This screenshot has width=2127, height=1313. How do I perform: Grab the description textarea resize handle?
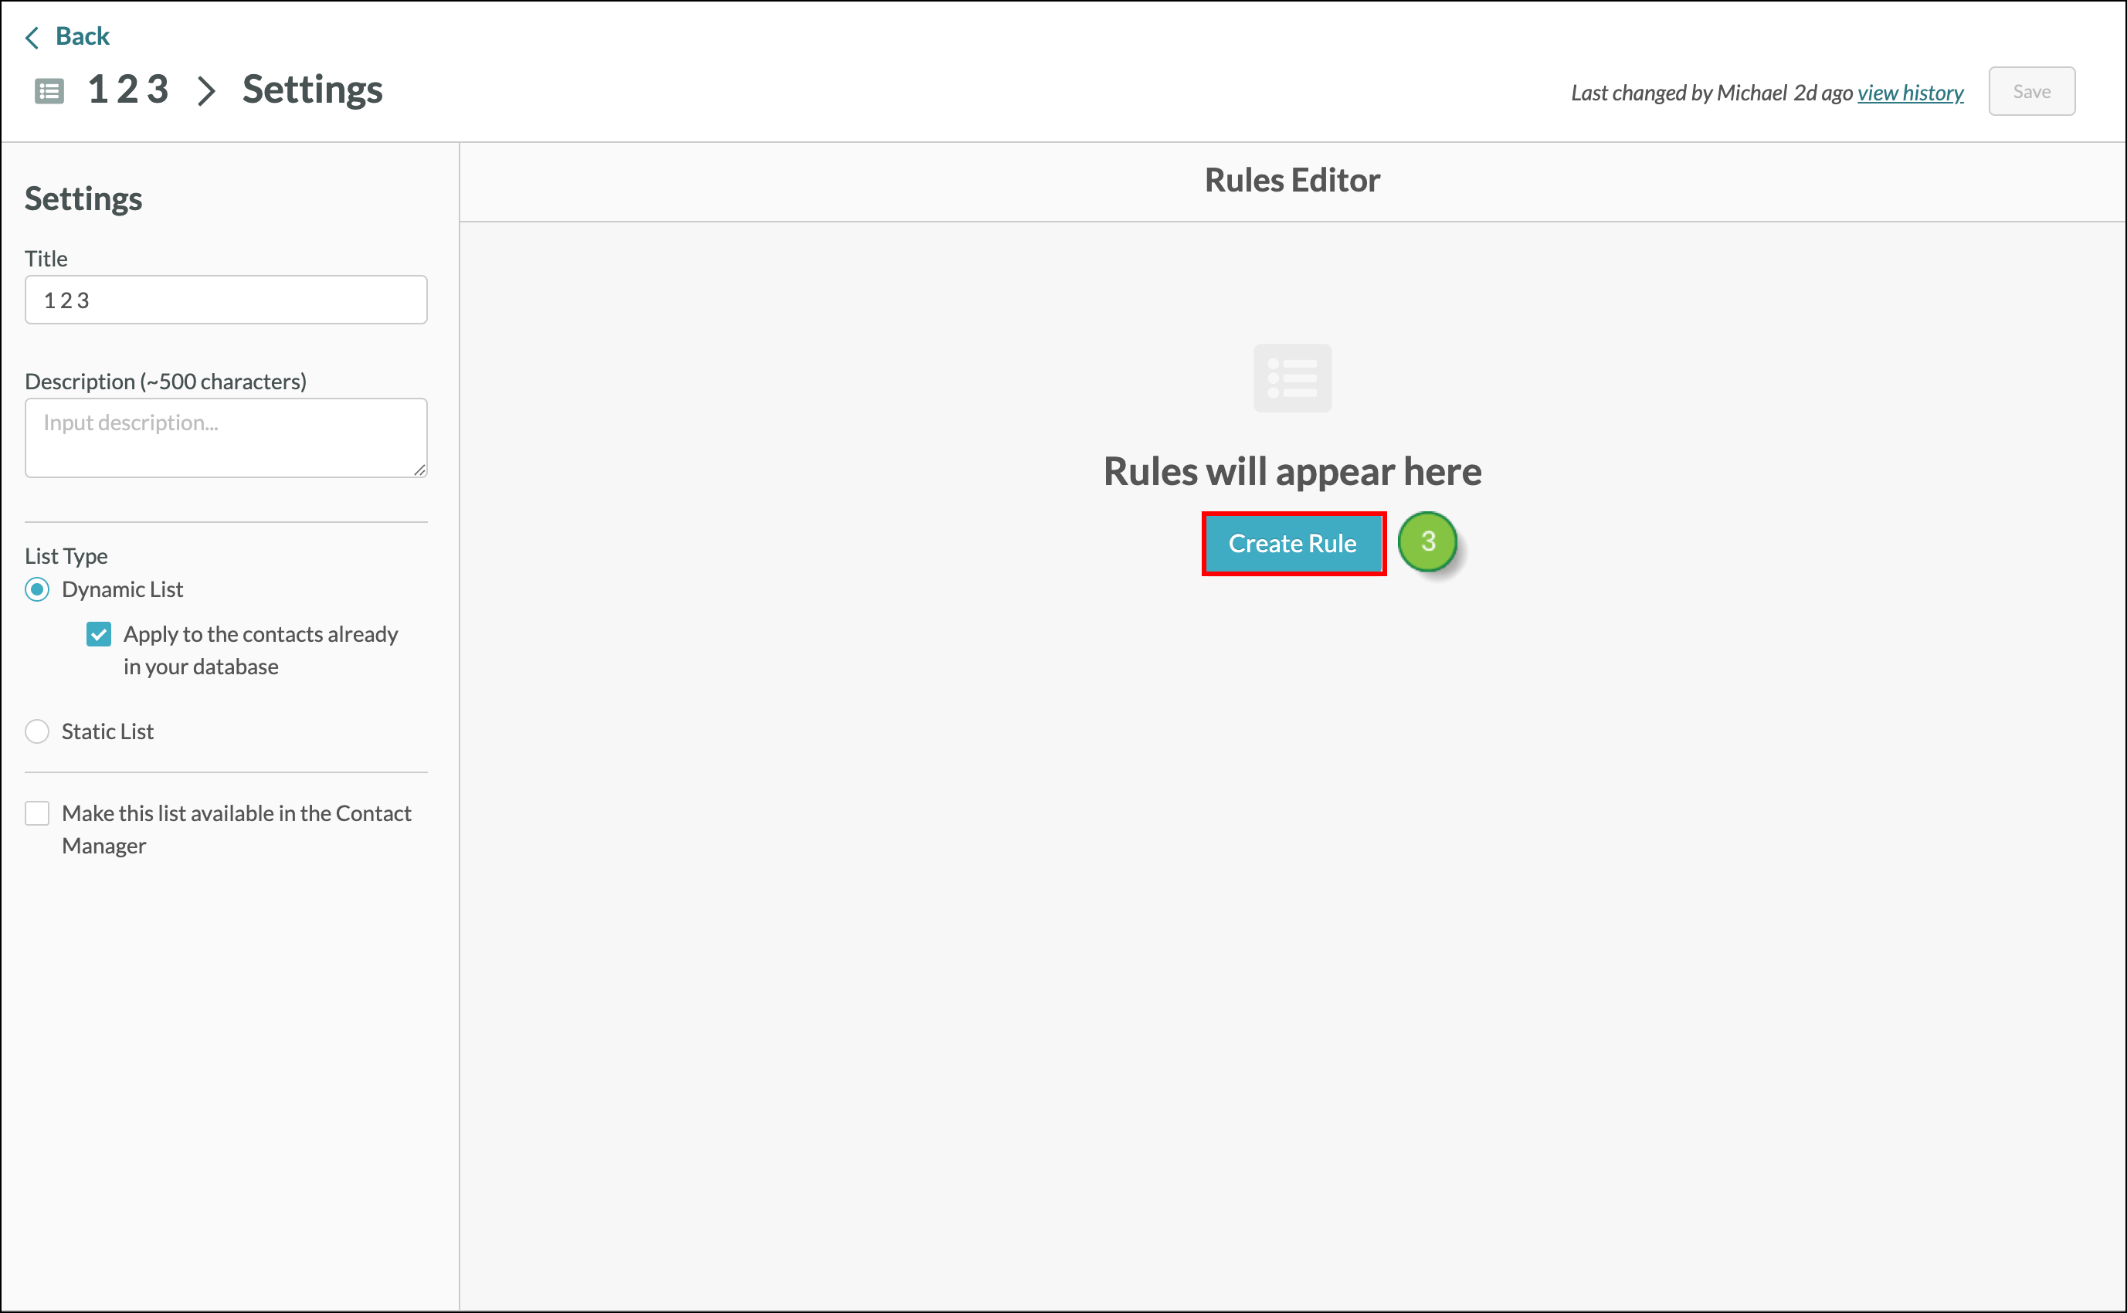click(x=419, y=470)
